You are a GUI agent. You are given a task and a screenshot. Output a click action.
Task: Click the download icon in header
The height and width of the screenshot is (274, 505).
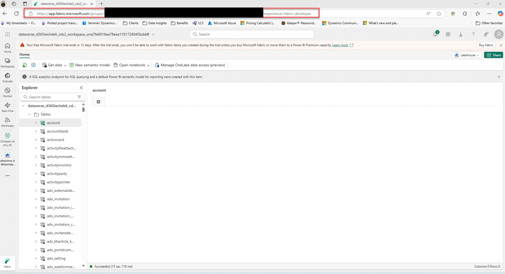click(x=461, y=34)
